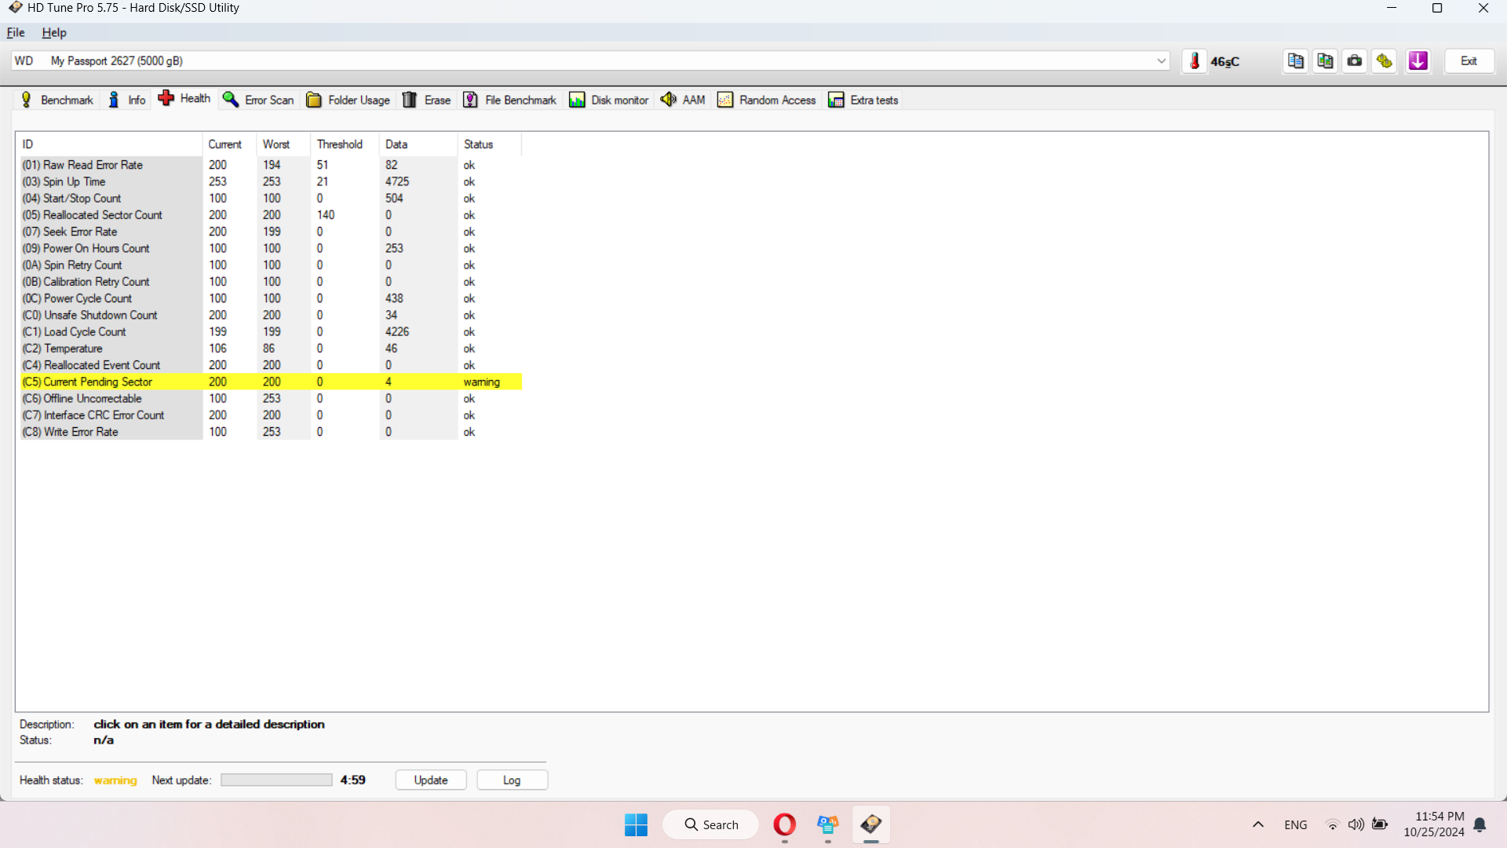The width and height of the screenshot is (1507, 848).
Task: Open the taskbar Search box
Action: [x=711, y=824]
